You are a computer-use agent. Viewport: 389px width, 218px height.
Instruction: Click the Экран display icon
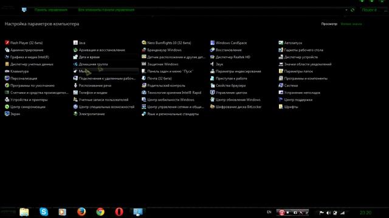point(7,114)
